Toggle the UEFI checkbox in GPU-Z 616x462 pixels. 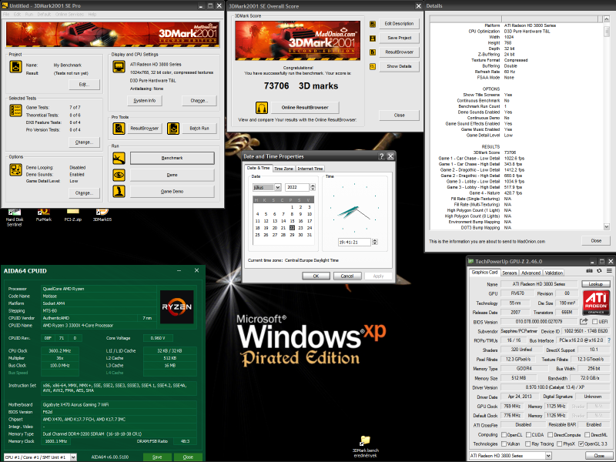[594, 322]
